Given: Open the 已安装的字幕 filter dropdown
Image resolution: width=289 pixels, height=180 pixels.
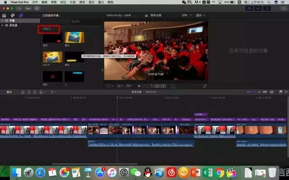Looking at the screenshot, I should [x=51, y=15].
